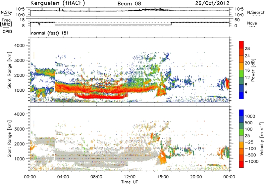Click the '60' Nave axis tick
The image size is (265, 184).
[237, 20]
